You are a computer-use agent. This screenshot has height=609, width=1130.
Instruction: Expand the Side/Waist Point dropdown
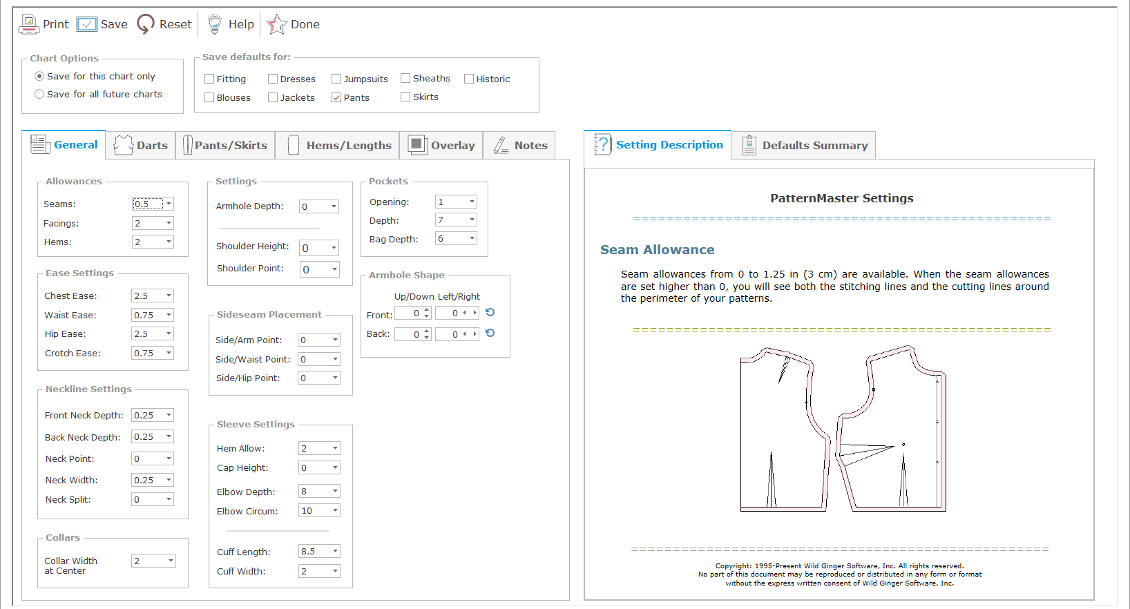pyautogui.click(x=336, y=359)
